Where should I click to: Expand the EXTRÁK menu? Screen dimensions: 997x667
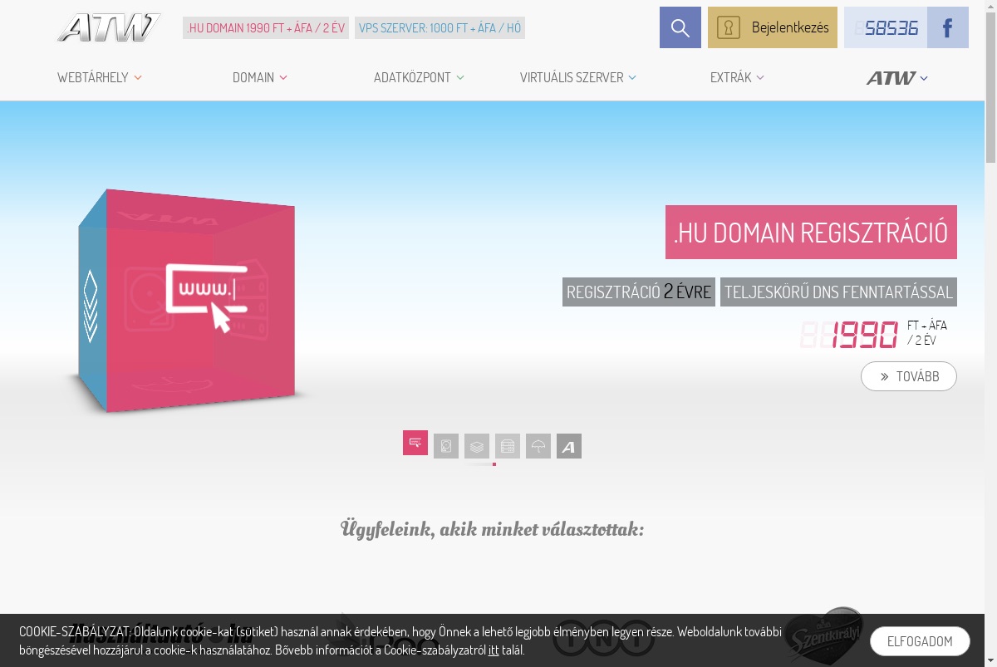point(737,77)
